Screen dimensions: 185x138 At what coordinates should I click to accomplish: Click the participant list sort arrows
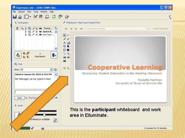[56, 28]
